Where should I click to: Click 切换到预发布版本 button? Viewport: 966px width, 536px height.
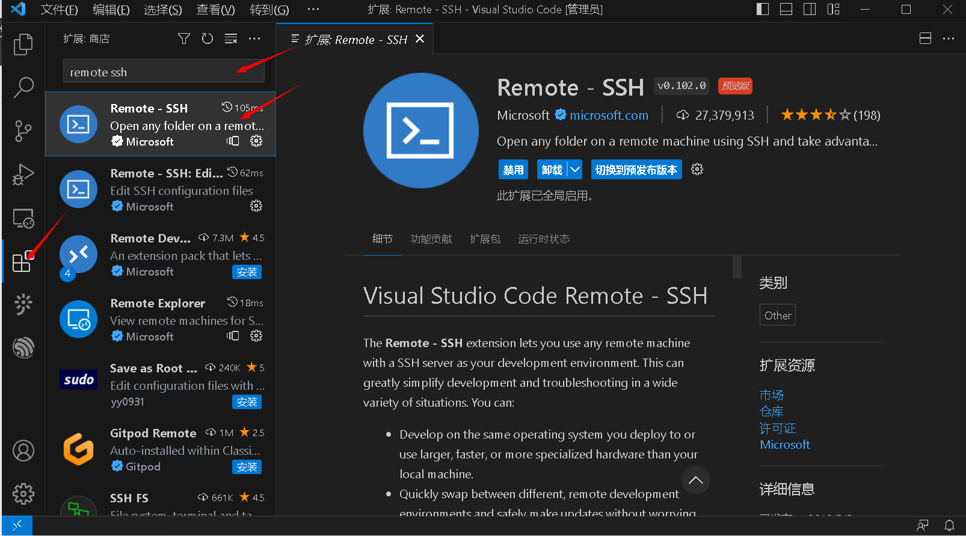pyautogui.click(x=636, y=170)
